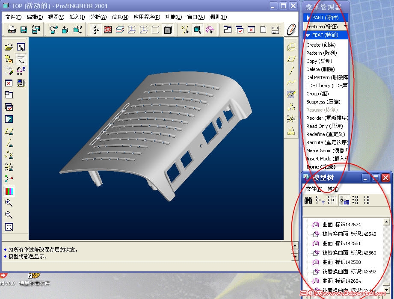
Task: Open the 树(T) menu in model tree window
Action: coord(333,189)
